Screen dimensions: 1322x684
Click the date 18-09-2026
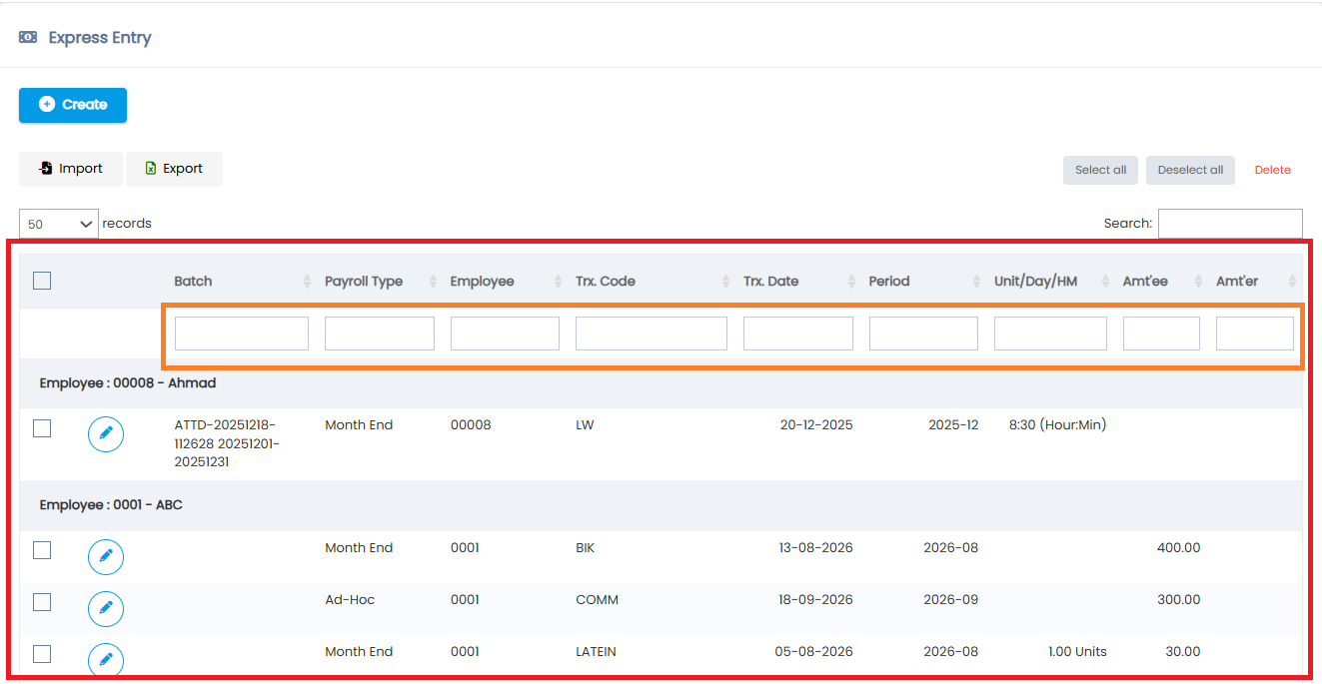point(815,600)
